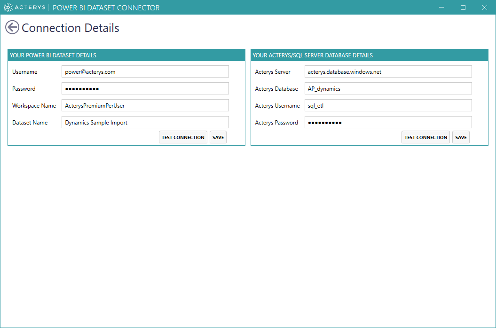Edit the Acterys Database field
The width and height of the screenshot is (496, 328).
388,88
